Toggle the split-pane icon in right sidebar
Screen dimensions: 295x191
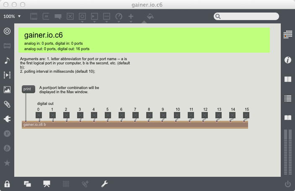pyautogui.click(x=288, y=79)
